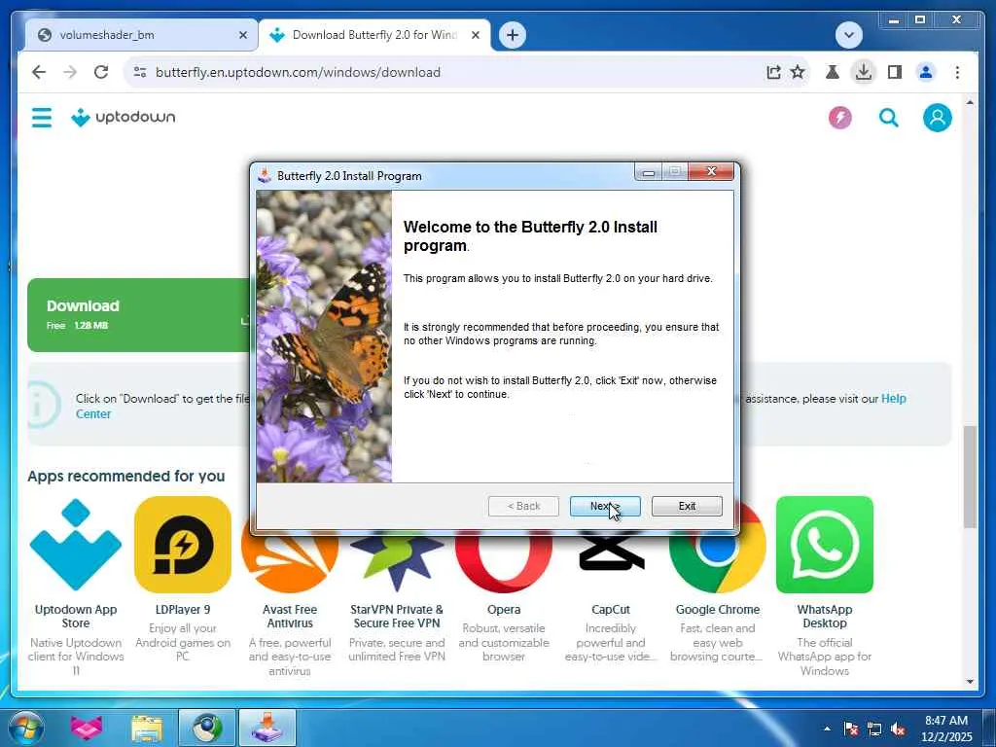The image size is (996, 747).
Task: Click the page vertical scrollbar thumb
Action: click(970, 477)
